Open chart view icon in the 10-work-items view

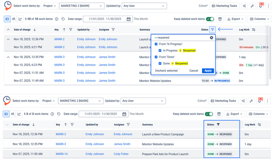coord(20,19)
